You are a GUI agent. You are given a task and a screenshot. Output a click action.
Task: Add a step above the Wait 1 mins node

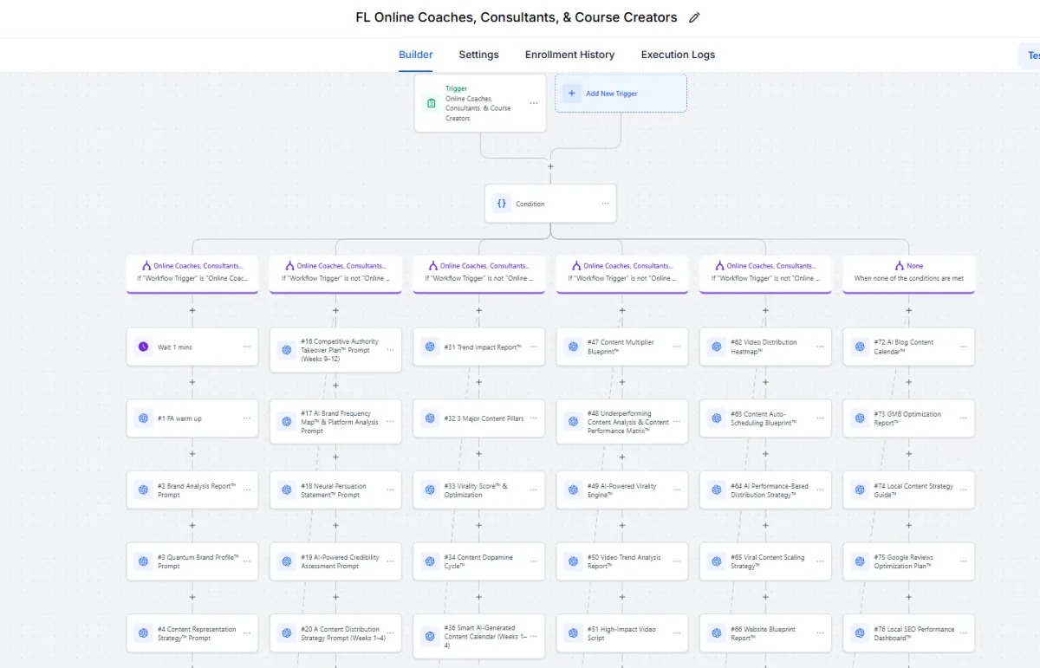pyautogui.click(x=192, y=310)
